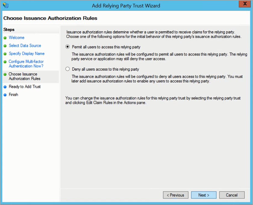Screen dimensions: 253x205
Task: Click green bullet beside Configure Multi-factor Authentication
Action: point(5,62)
